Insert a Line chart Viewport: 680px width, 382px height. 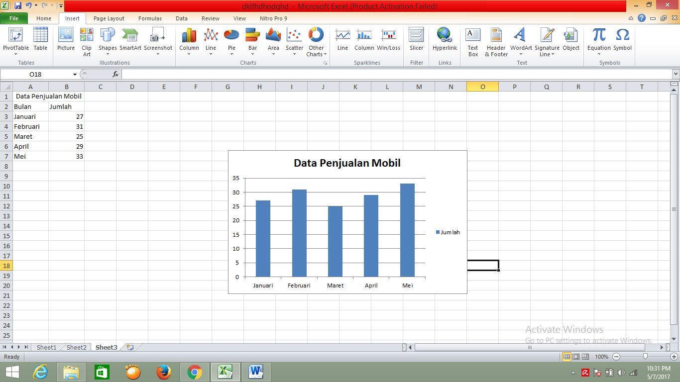click(211, 42)
